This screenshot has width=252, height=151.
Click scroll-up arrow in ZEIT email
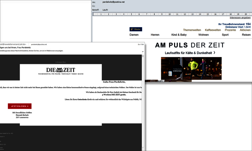143,56
